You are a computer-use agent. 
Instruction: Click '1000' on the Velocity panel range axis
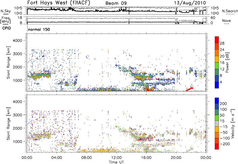pyautogui.click(x=18, y=142)
